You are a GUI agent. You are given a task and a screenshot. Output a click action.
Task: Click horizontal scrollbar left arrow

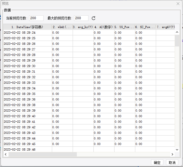6,154
